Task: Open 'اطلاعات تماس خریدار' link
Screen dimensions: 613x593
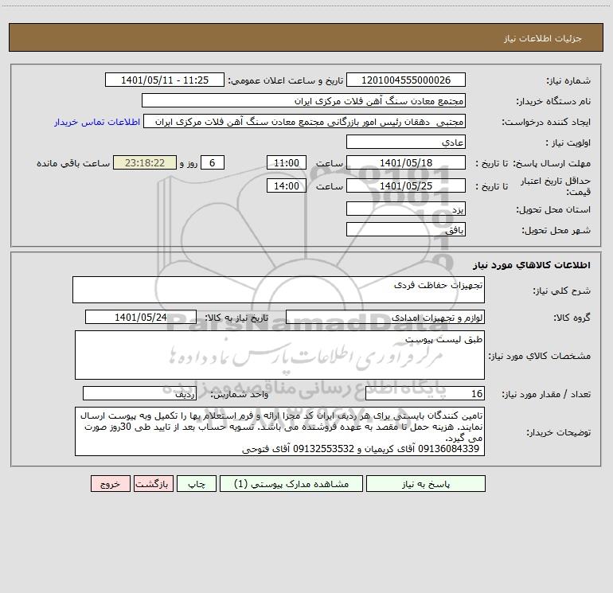Action: pos(97,122)
